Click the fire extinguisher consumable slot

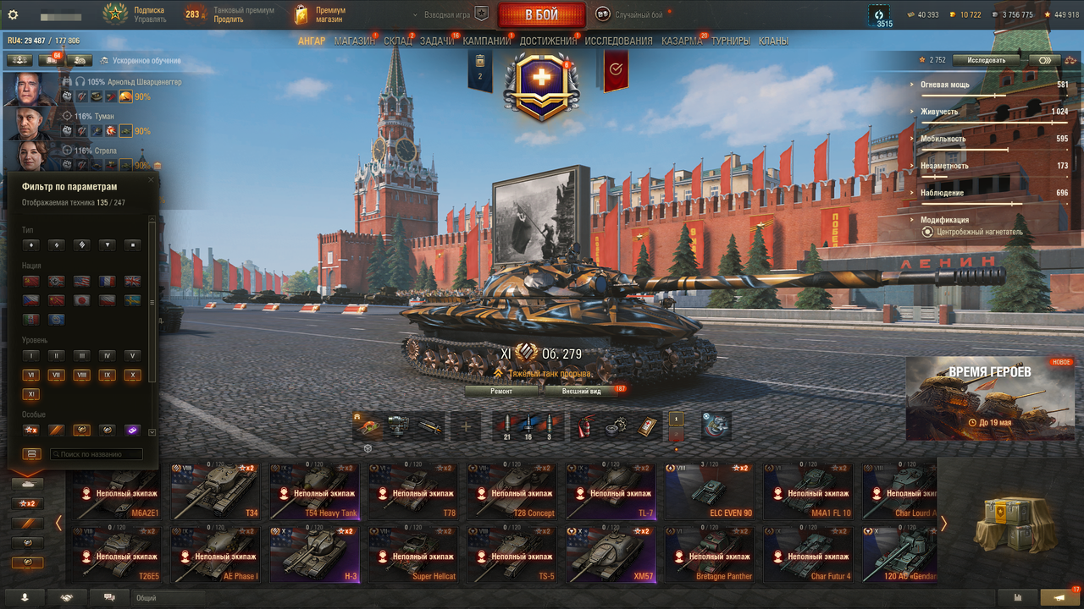pos(585,426)
